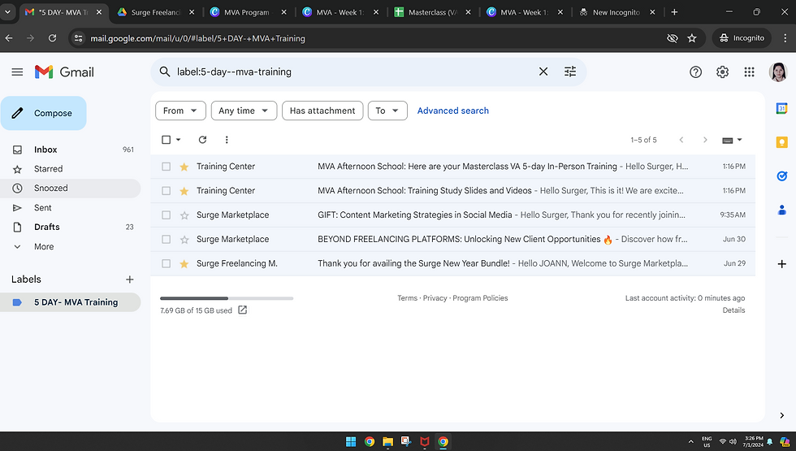Select the 5 DAY- MVA Training label

(71, 302)
